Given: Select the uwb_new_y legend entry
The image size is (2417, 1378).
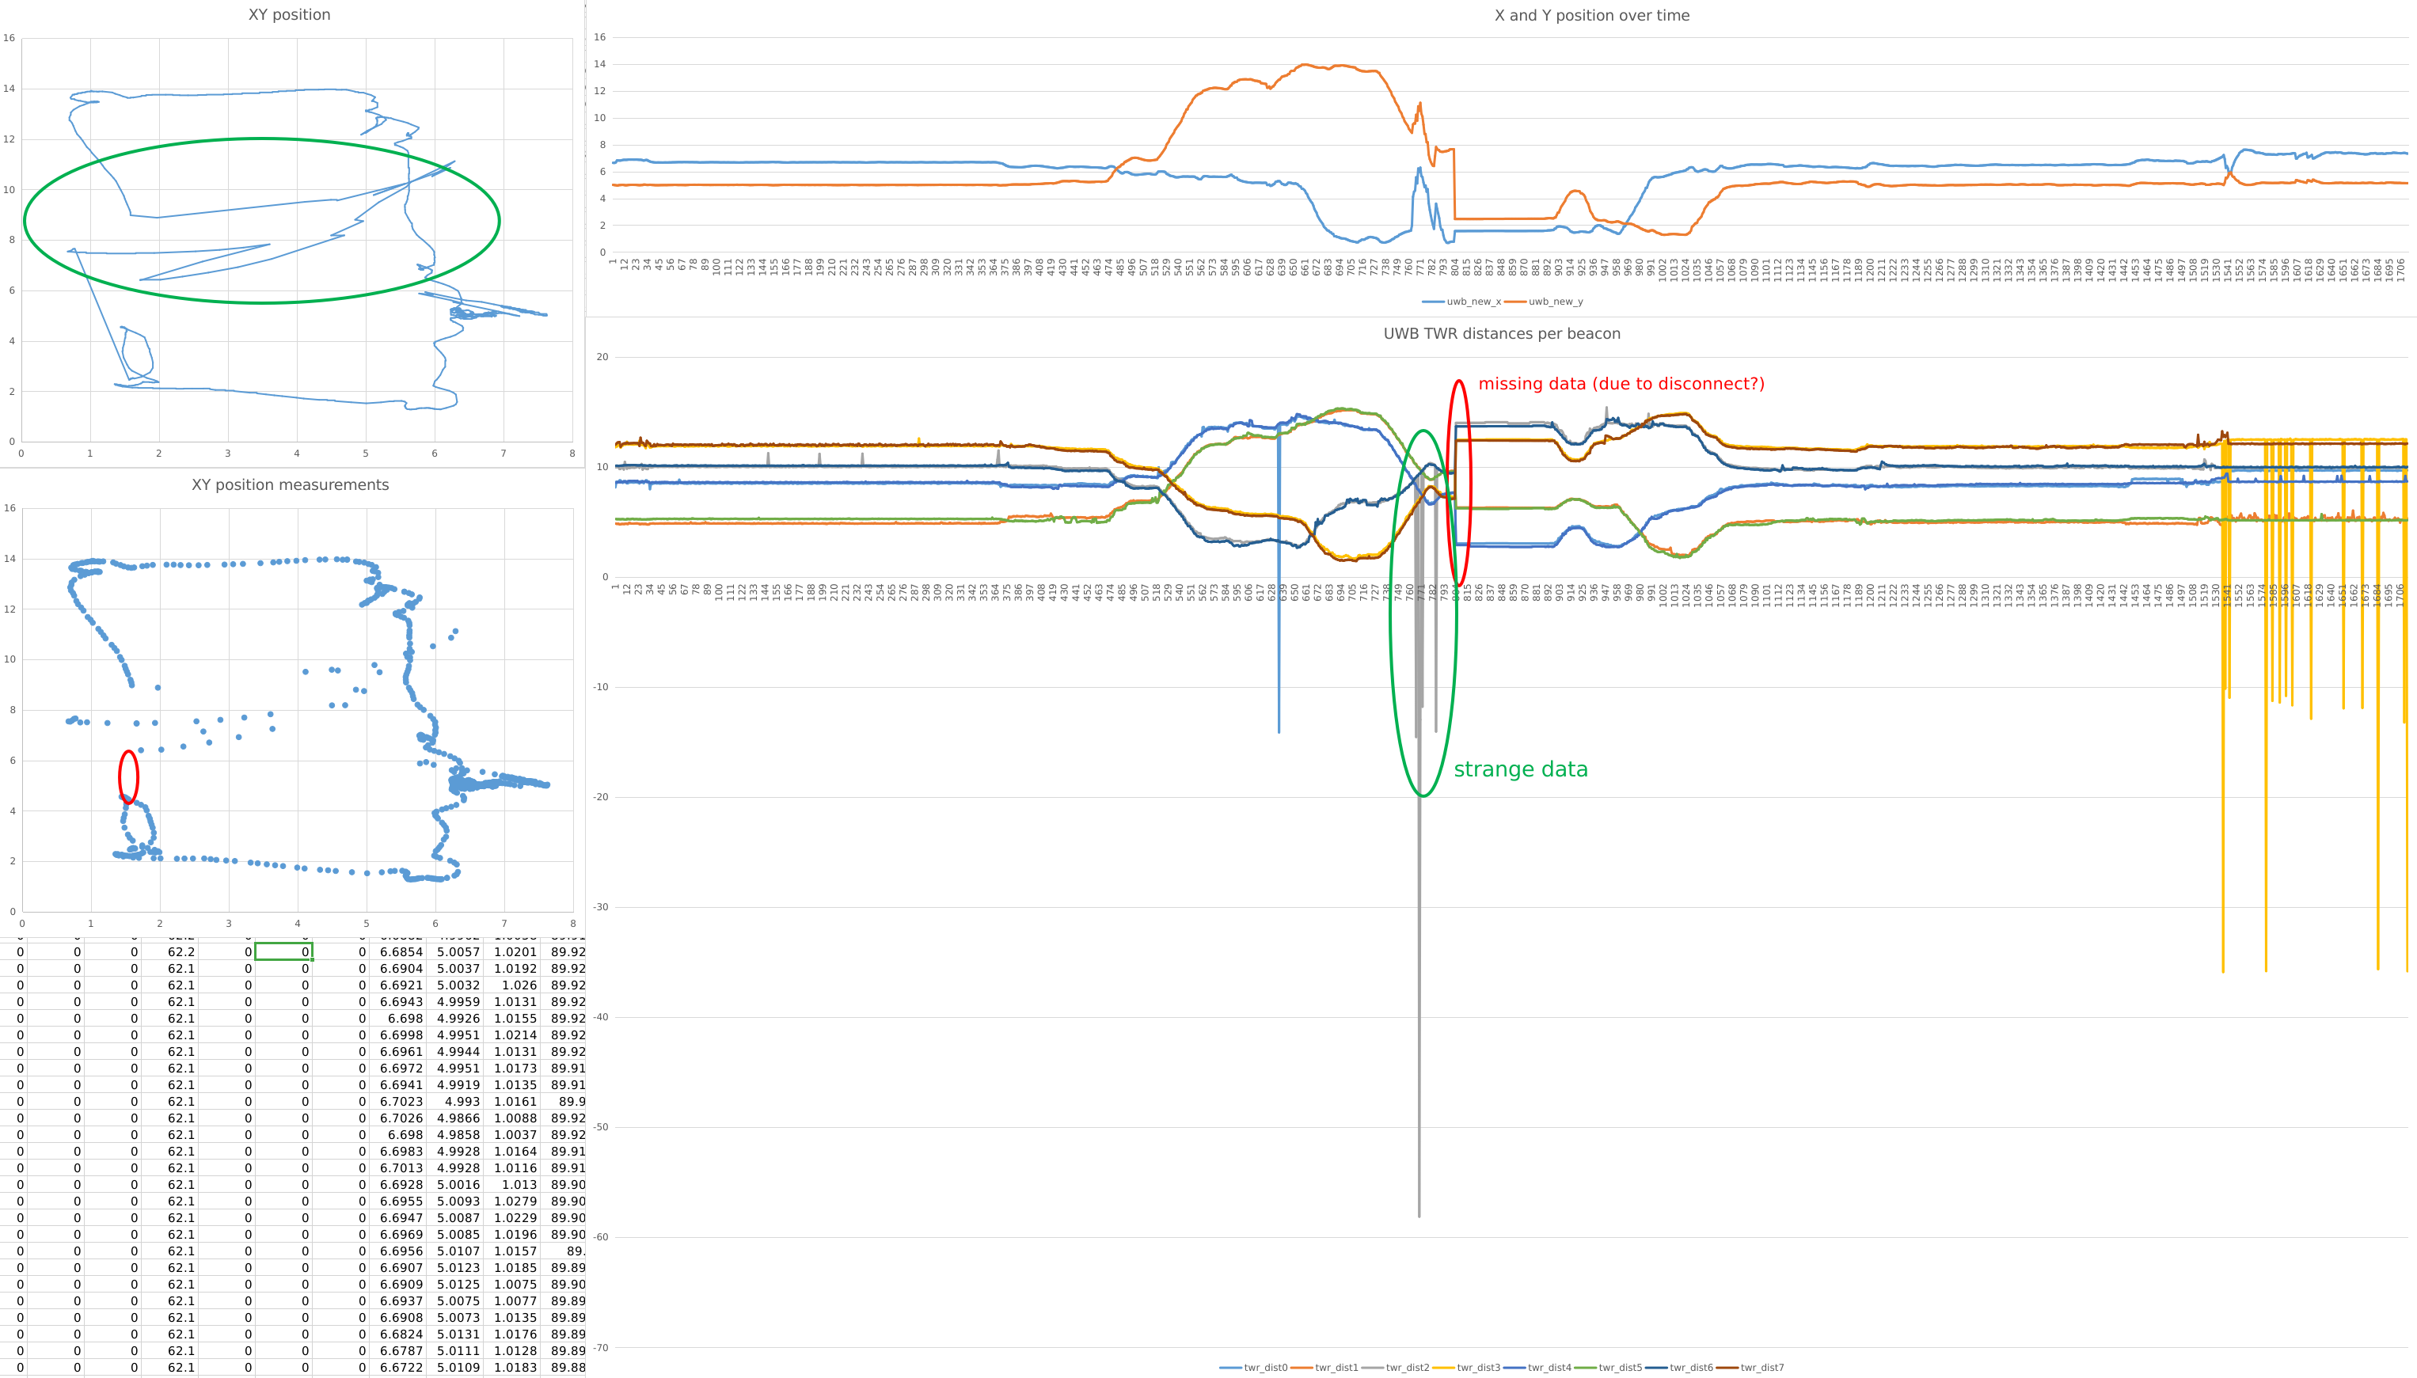Looking at the screenshot, I should [x=1555, y=302].
